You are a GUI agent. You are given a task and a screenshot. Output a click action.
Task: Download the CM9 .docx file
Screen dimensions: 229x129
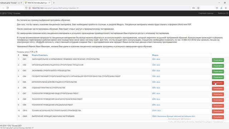coord(156,105)
